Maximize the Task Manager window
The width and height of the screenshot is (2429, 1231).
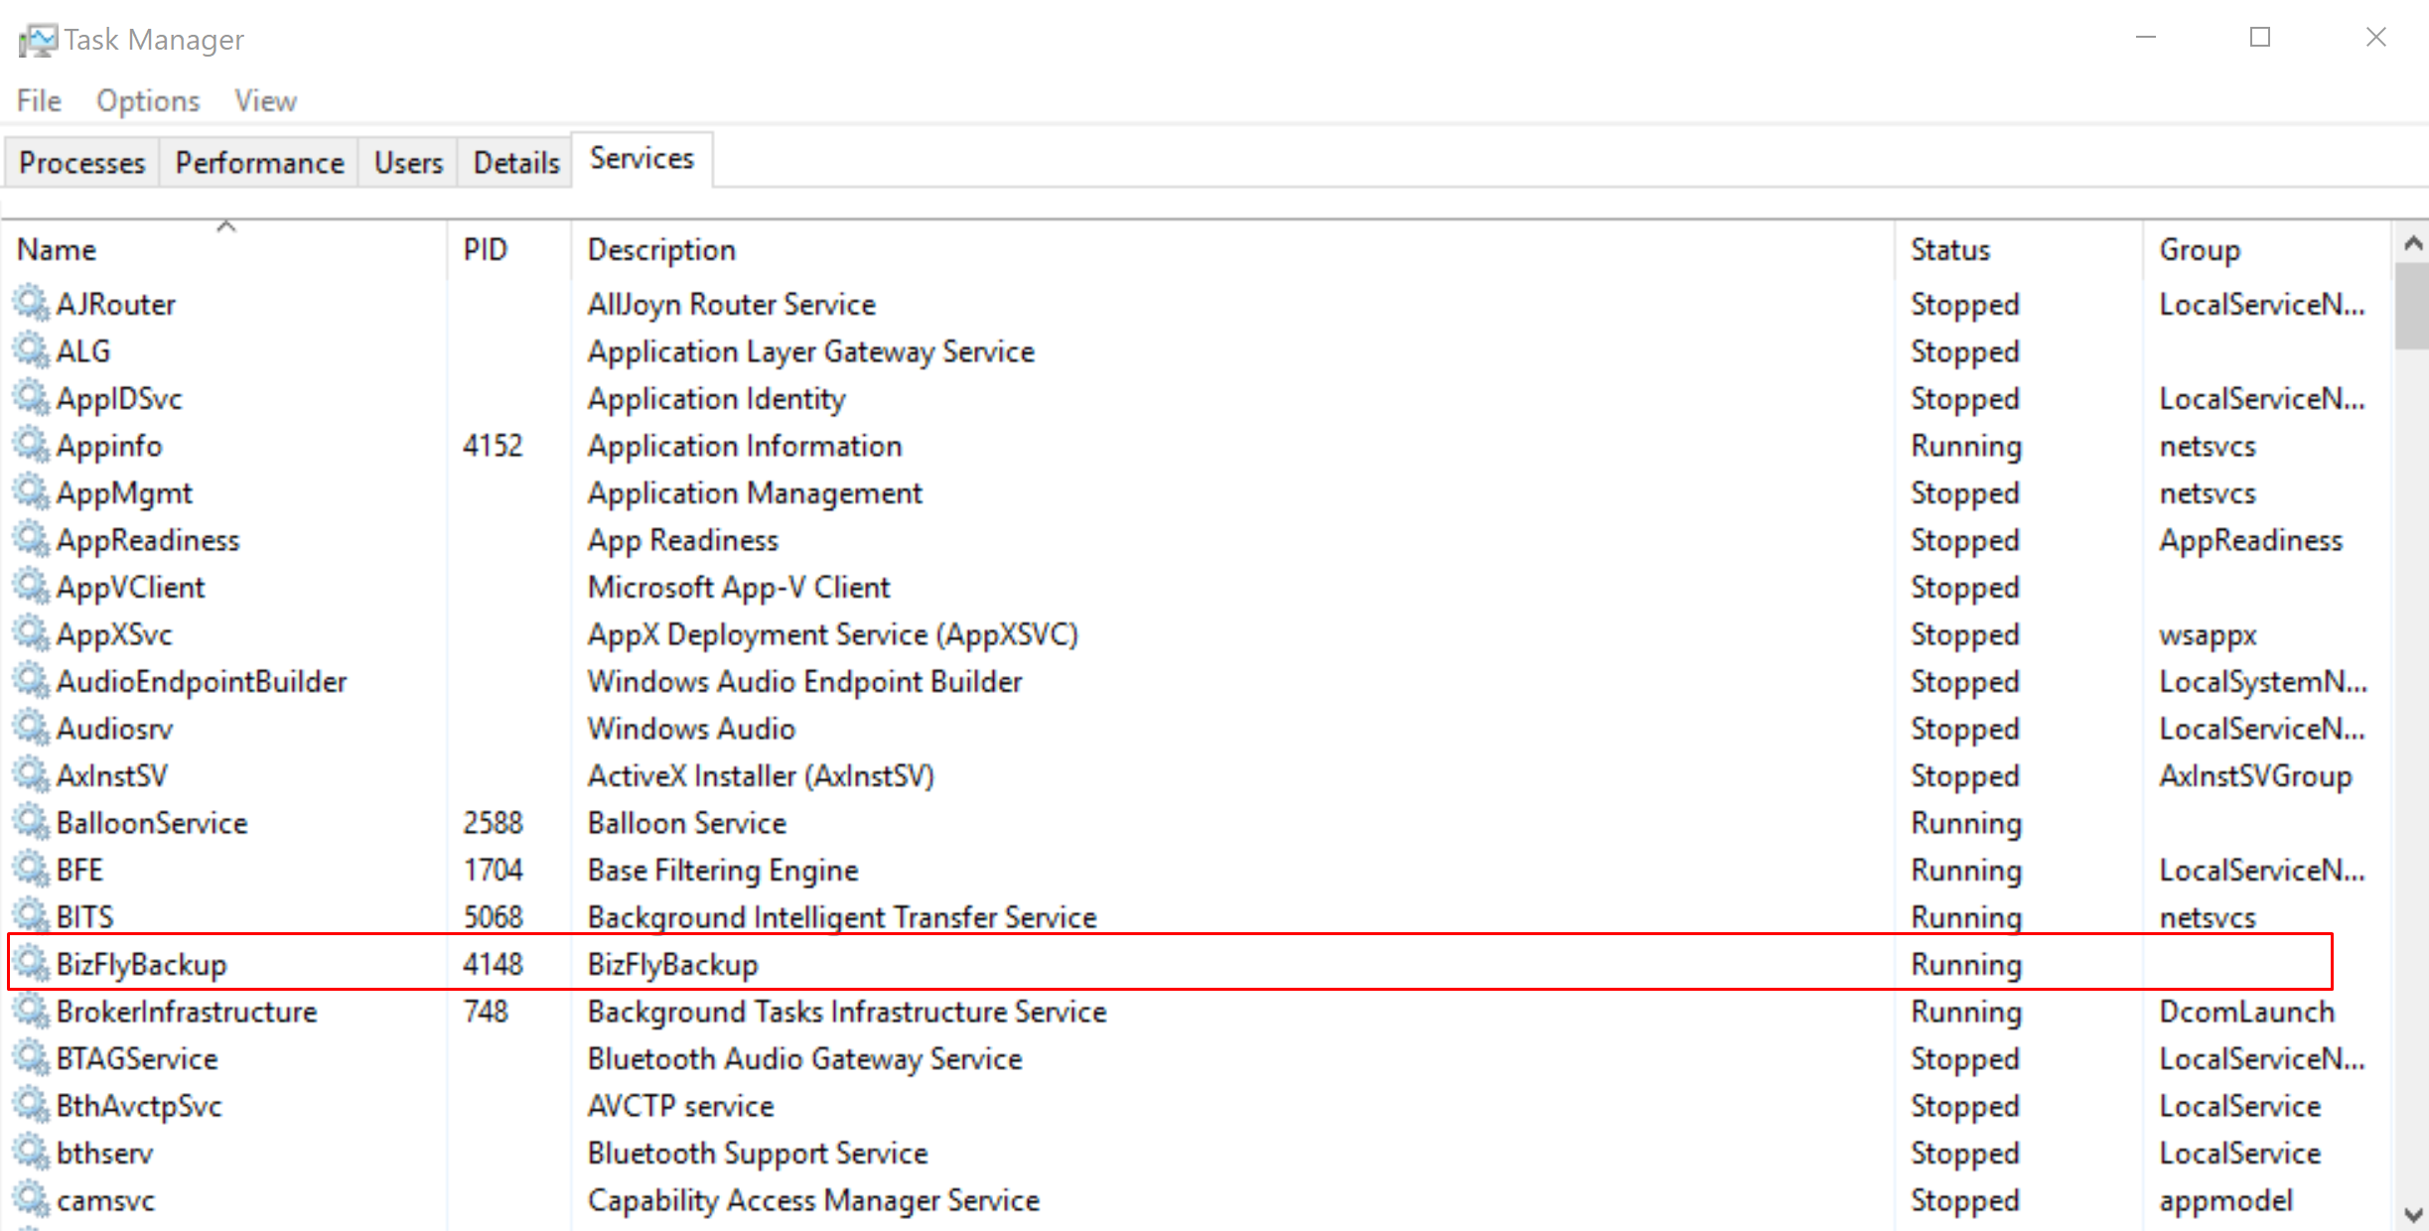2260,38
